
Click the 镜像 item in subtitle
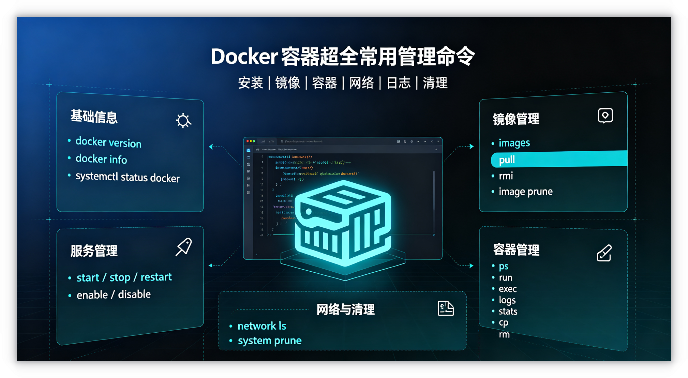pyautogui.click(x=287, y=83)
